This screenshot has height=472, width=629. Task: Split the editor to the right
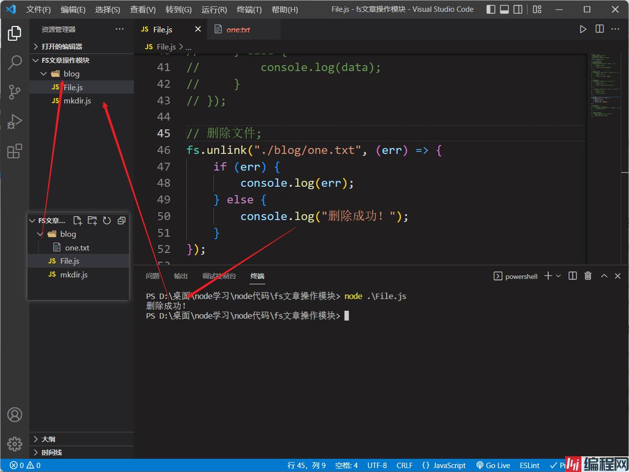coord(600,29)
